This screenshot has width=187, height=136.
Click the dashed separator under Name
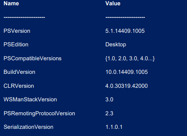click(24, 17)
